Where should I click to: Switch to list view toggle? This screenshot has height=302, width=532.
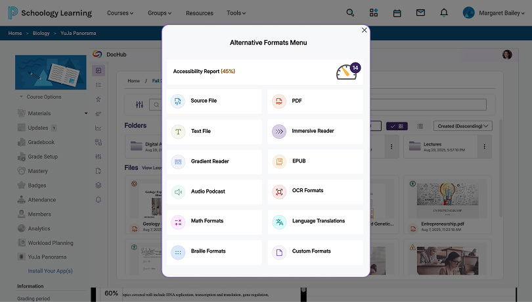[x=420, y=126]
